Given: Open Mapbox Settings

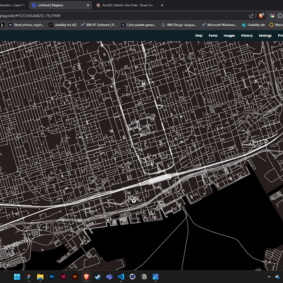Looking at the screenshot, I should click(x=265, y=36).
